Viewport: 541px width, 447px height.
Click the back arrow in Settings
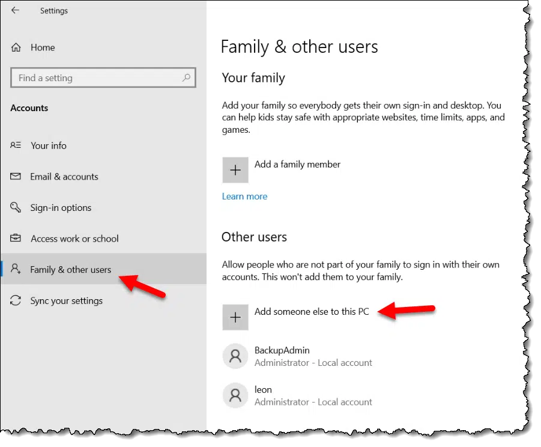coord(15,10)
